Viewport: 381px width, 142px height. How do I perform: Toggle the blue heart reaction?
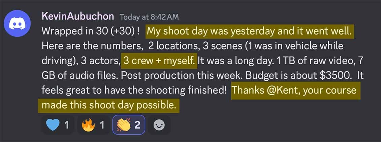pos(57,125)
